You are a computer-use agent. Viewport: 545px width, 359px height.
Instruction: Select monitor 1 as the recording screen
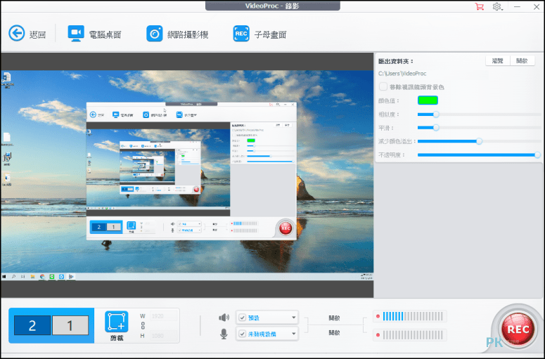pyautogui.click(x=70, y=325)
